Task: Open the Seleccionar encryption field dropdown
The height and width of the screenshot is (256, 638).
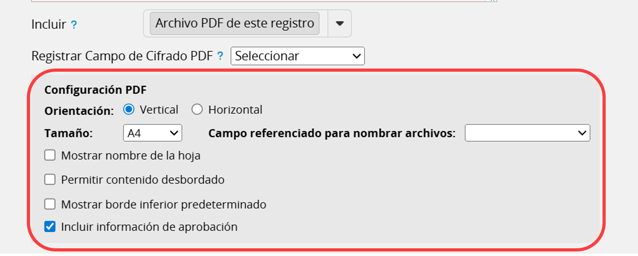Action: tap(298, 56)
